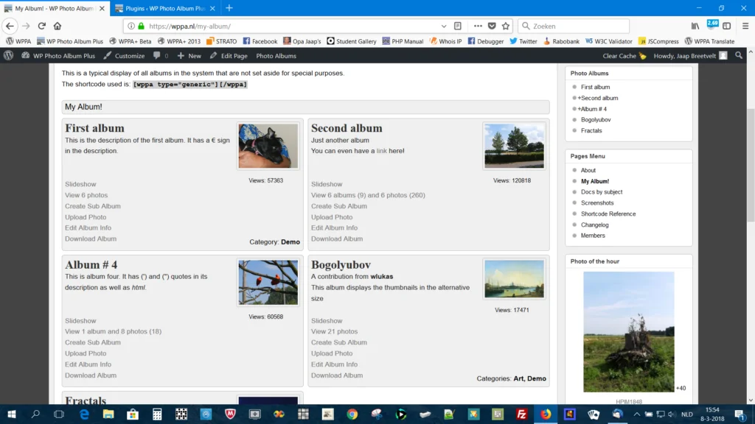Open a new browser tab
Screen dimensions: 755x424
click(229, 8)
